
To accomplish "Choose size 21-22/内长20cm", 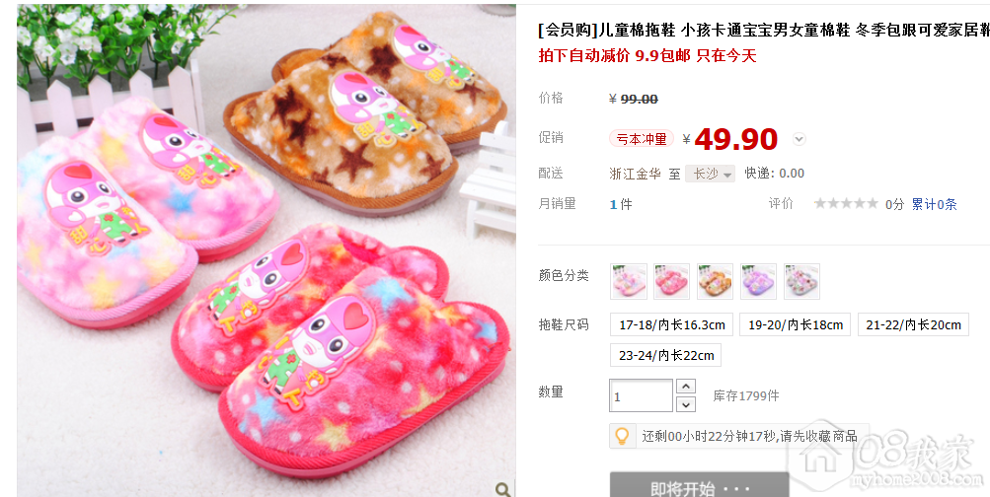I will [913, 324].
